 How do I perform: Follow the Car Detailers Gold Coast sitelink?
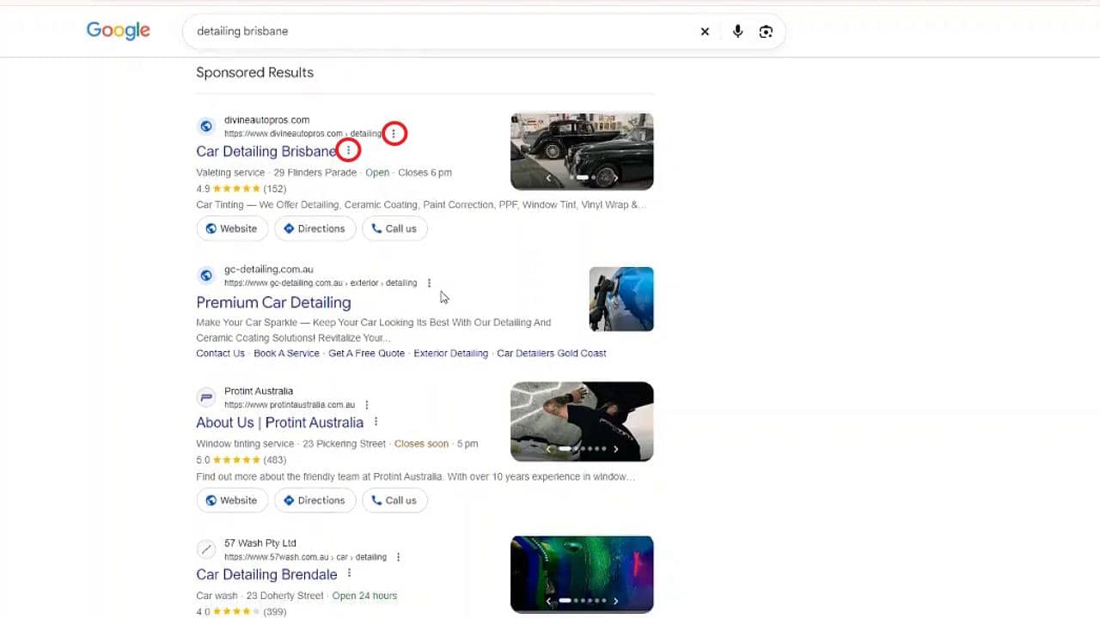(x=552, y=353)
